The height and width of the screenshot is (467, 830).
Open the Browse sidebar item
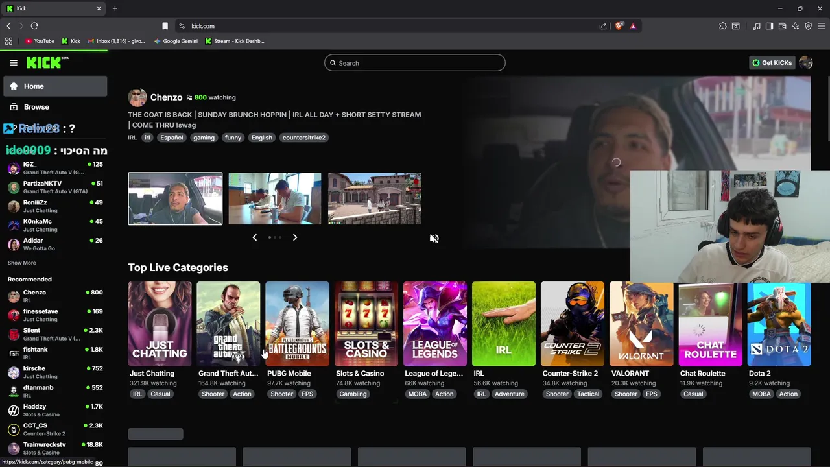pyautogui.click(x=55, y=107)
